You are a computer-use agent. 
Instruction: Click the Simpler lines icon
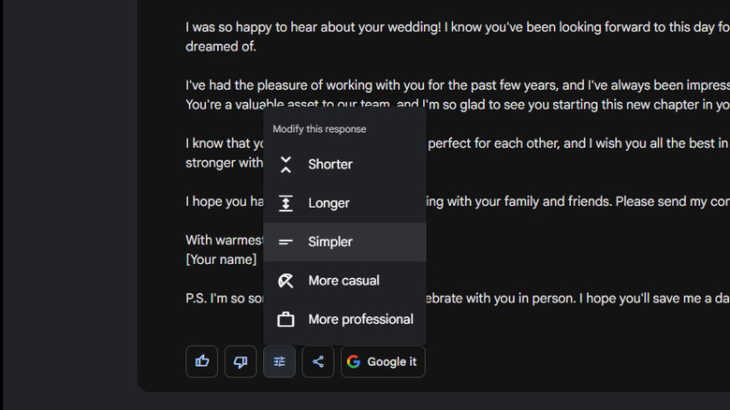point(286,242)
